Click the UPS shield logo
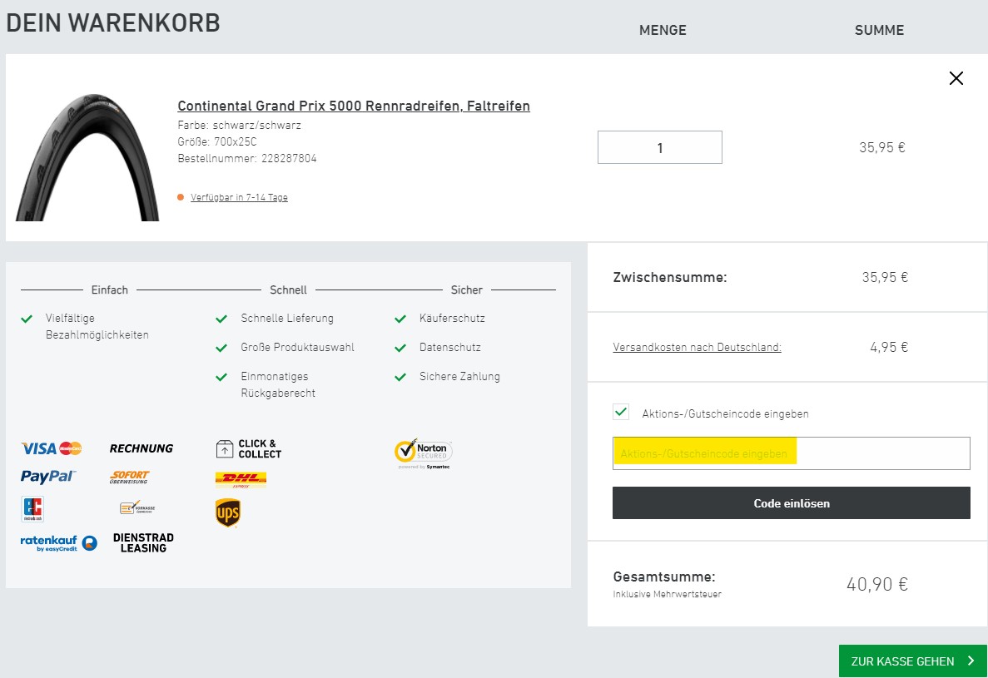 tap(227, 512)
